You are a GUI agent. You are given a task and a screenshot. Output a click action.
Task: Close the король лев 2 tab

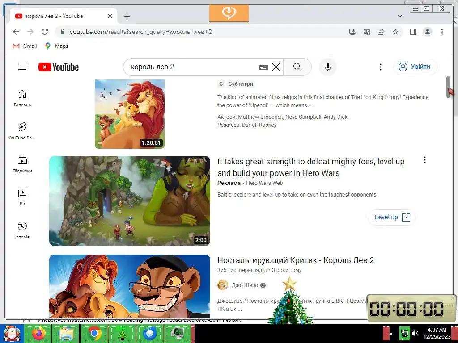click(110, 16)
